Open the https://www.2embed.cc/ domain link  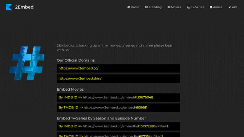click(79, 68)
